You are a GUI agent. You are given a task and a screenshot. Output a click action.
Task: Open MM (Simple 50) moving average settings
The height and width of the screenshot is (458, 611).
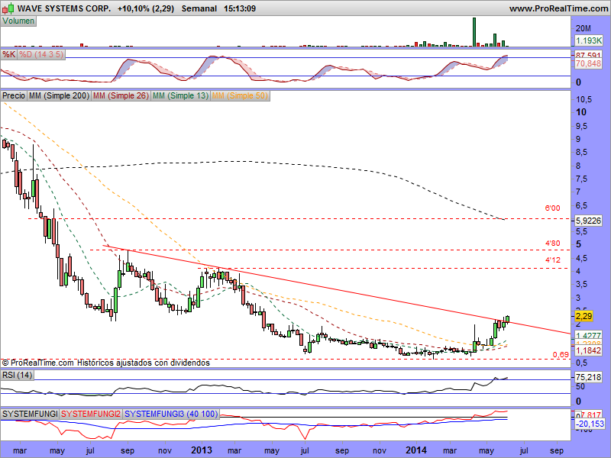[x=240, y=95]
